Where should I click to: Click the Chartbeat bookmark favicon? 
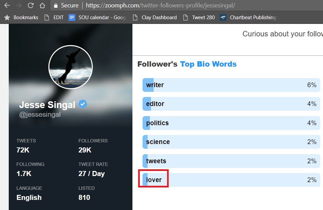coord(223,17)
